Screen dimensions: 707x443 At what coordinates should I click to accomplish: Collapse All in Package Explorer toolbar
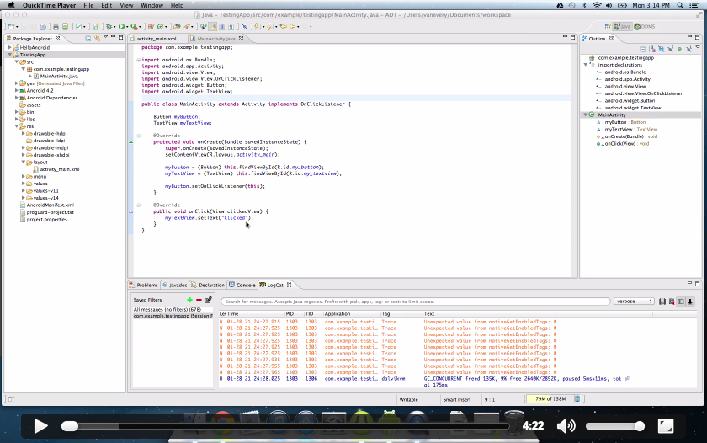click(x=88, y=39)
